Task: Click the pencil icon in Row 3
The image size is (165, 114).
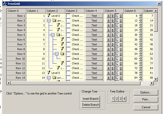Action: coord(58,25)
